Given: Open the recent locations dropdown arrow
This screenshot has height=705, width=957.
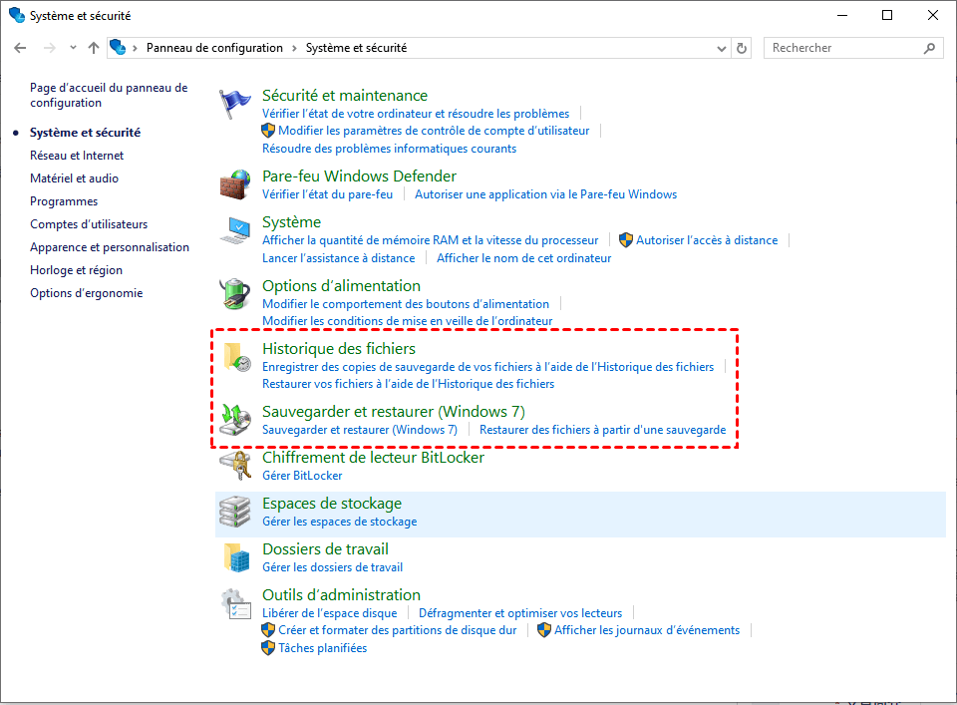Looking at the screenshot, I should (73, 48).
